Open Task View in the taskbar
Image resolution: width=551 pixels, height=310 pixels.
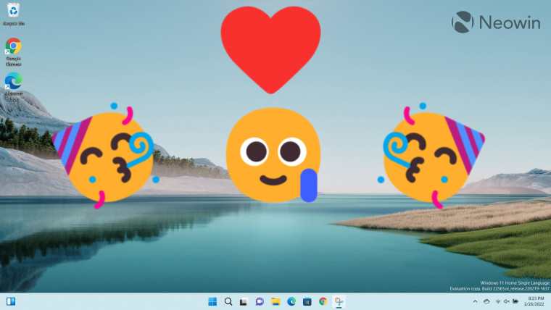244,301
